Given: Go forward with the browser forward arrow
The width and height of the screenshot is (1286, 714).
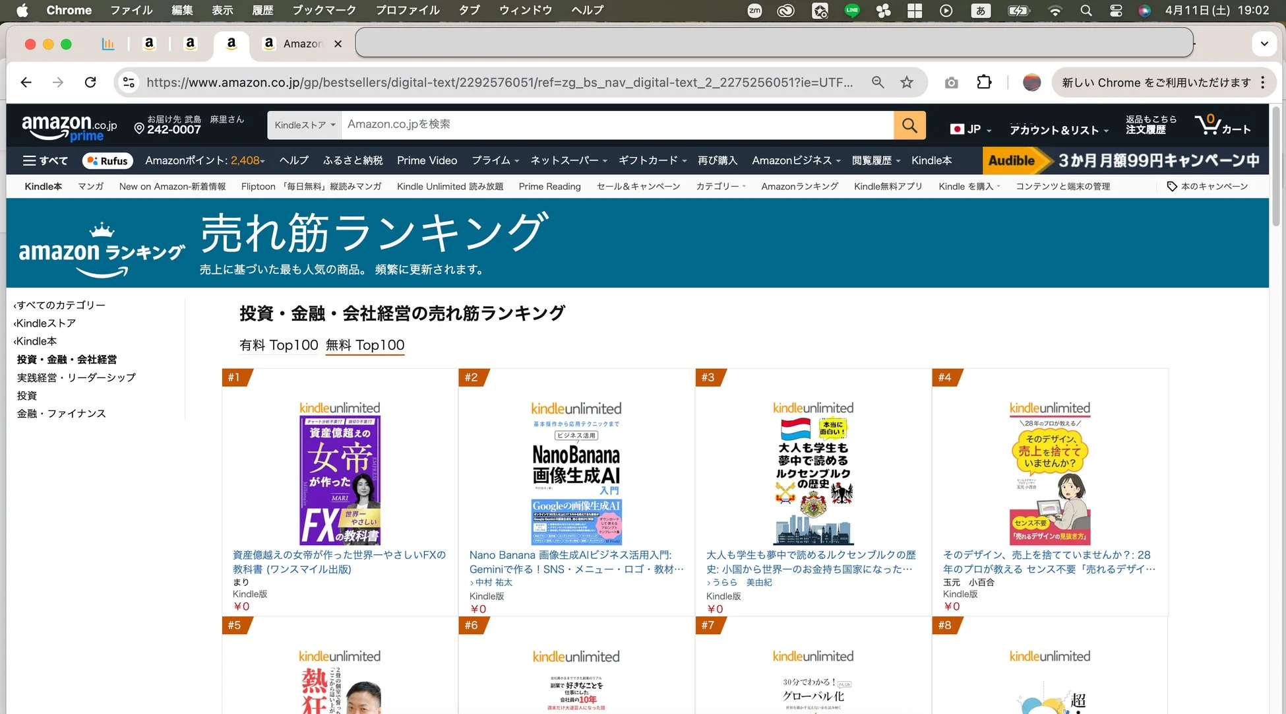Looking at the screenshot, I should 58,82.
